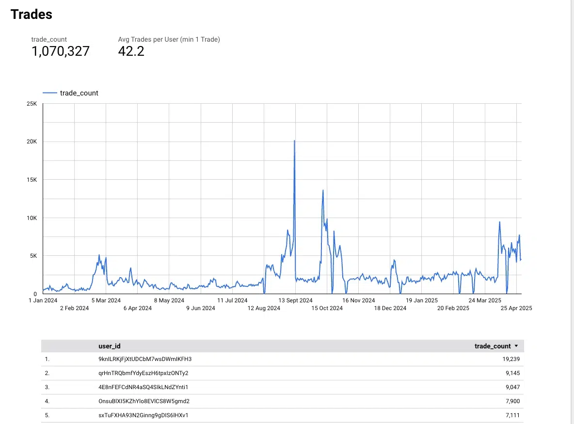Select the Trades page title
Image resolution: width=574 pixels, height=424 pixels.
32,15
